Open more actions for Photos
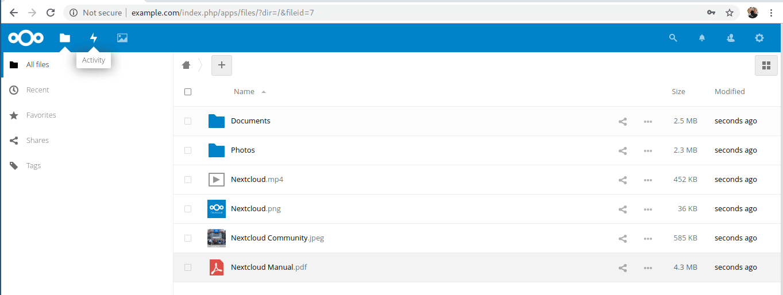This screenshot has height=295, width=783. (x=648, y=150)
